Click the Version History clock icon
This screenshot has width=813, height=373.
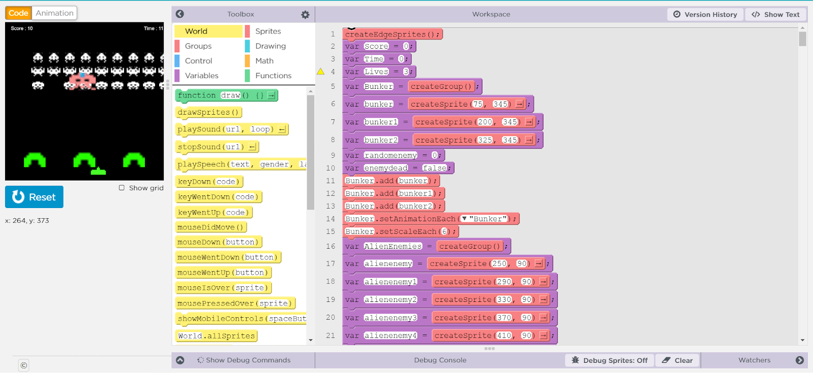pyautogui.click(x=677, y=14)
